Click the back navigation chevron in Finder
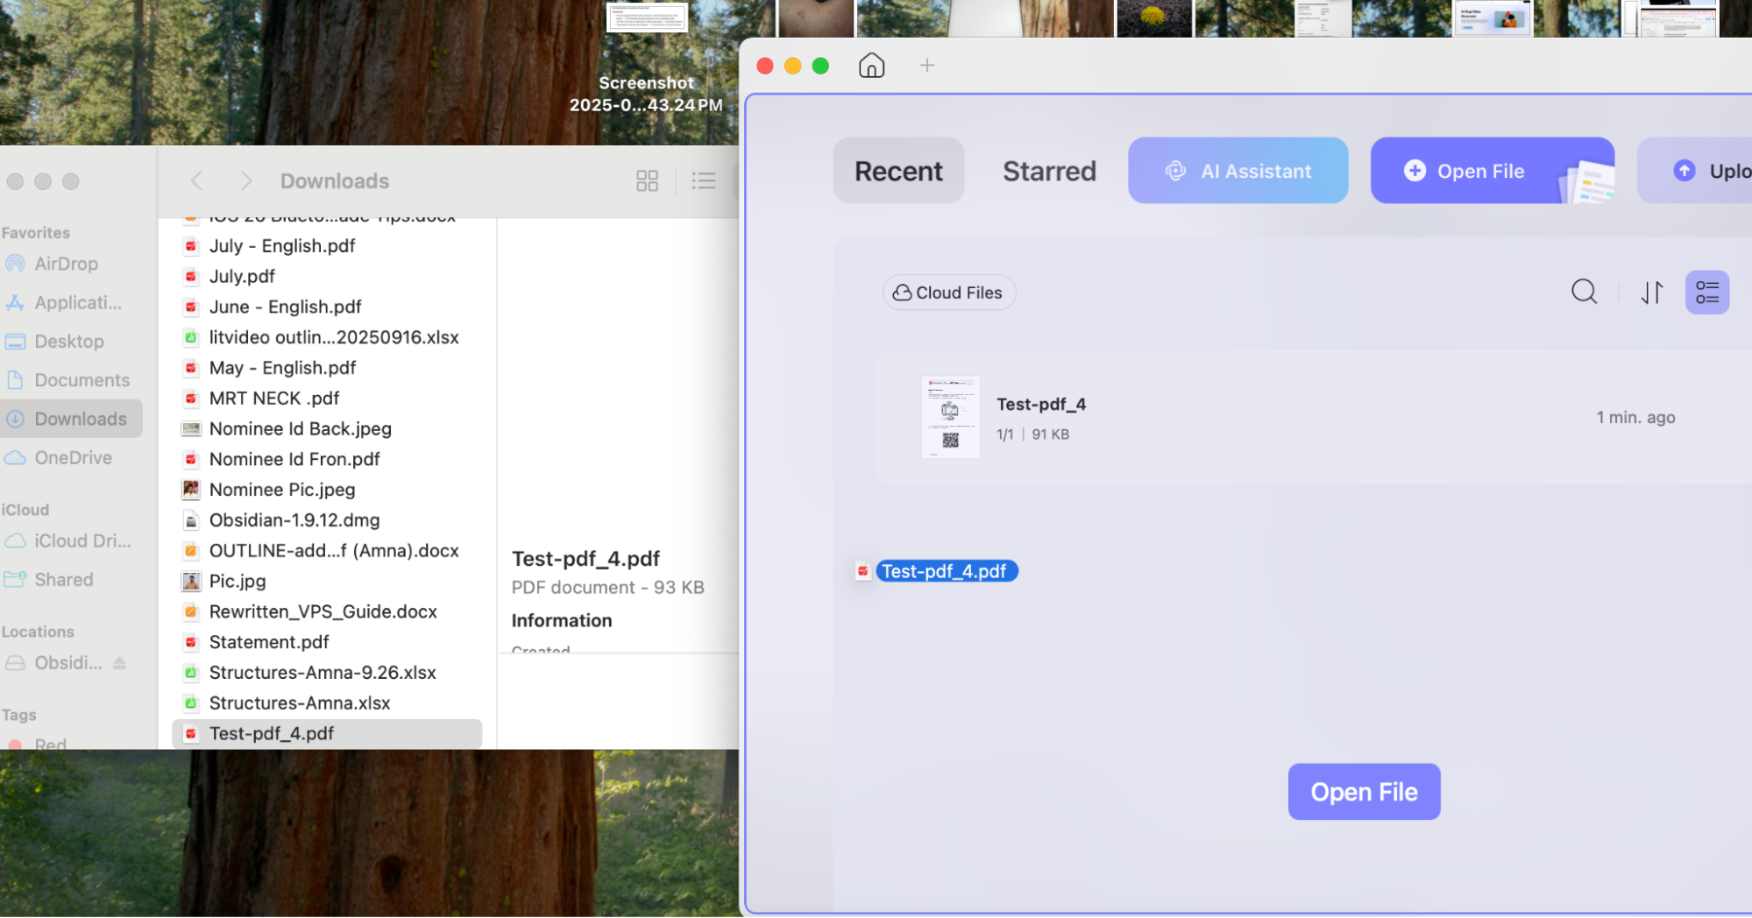The image size is (1752, 918). [x=196, y=180]
